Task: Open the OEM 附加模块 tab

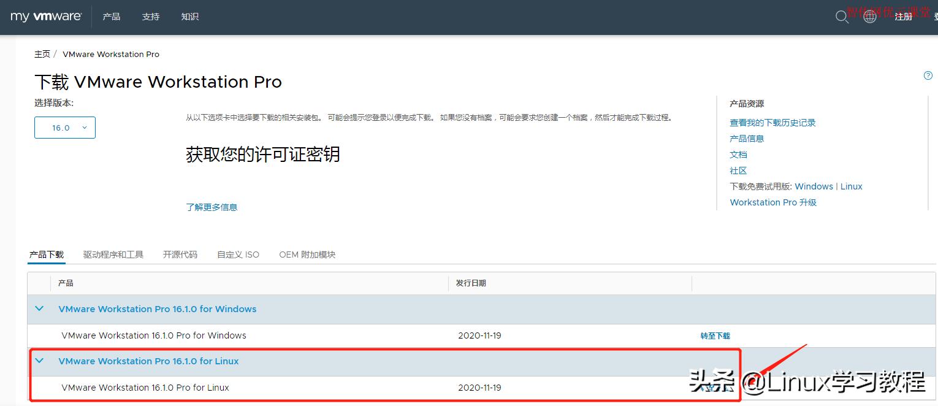Action: (307, 254)
